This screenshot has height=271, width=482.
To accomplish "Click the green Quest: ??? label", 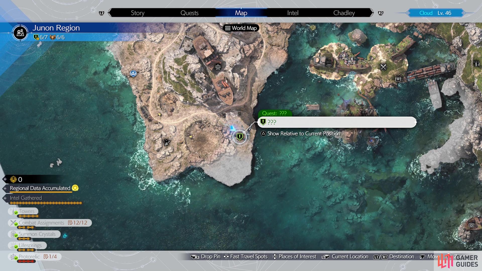I will [x=274, y=113].
